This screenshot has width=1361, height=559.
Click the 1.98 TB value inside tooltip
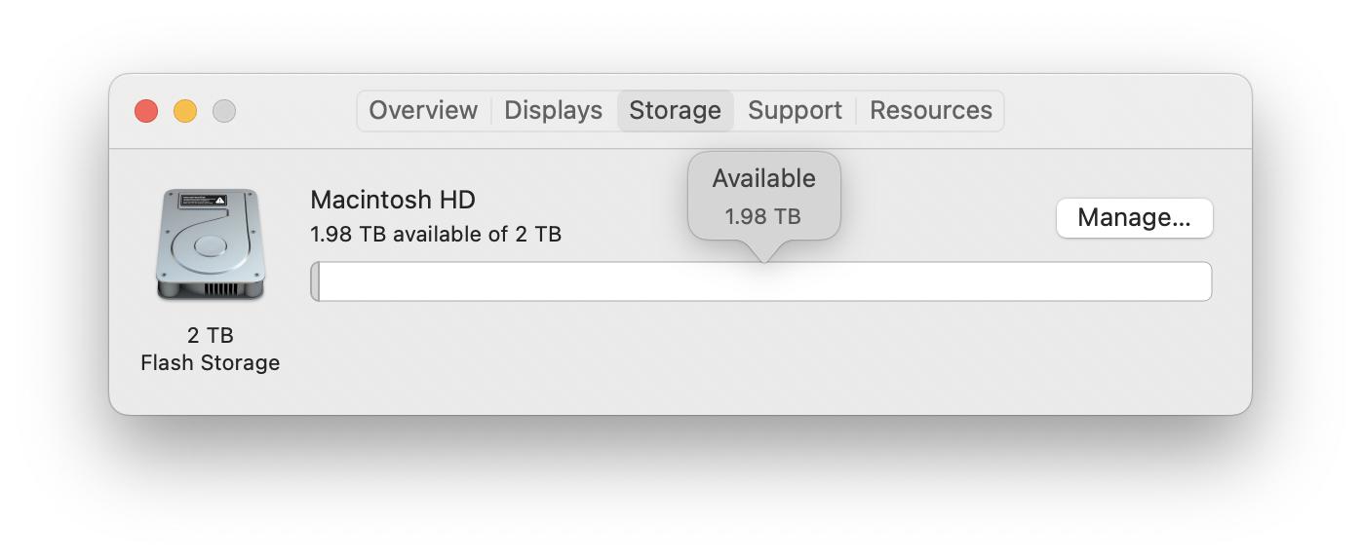763,216
